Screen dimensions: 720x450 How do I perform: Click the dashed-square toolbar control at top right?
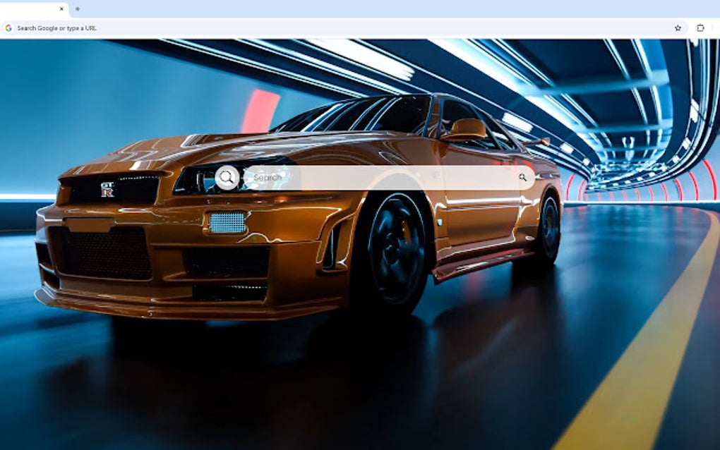pyautogui.click(x=699, y=28)
